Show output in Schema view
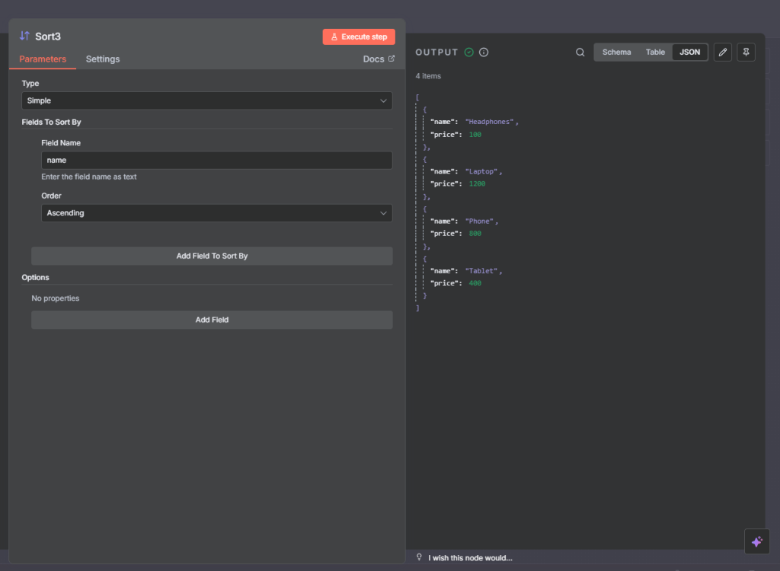 point(616,53)
